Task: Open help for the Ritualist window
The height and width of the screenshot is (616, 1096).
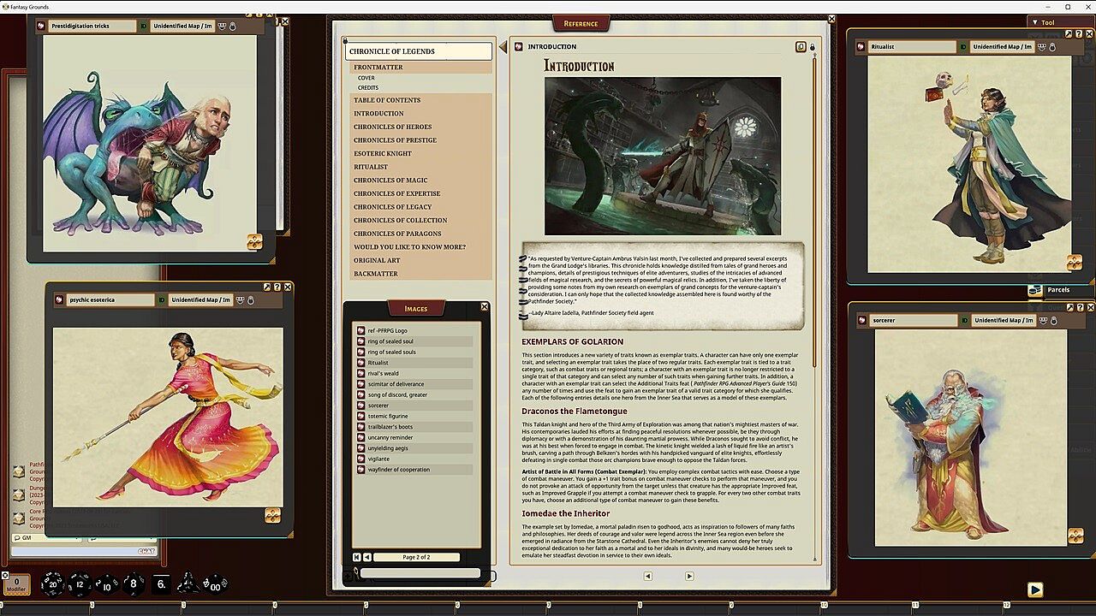Action: (x=1079, y=34)
